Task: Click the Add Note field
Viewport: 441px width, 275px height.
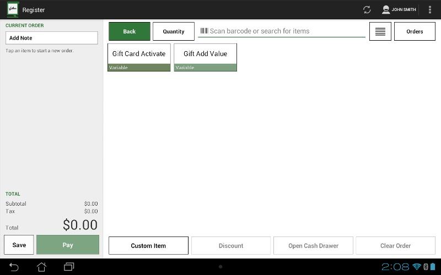Action: tap(52, 38)
